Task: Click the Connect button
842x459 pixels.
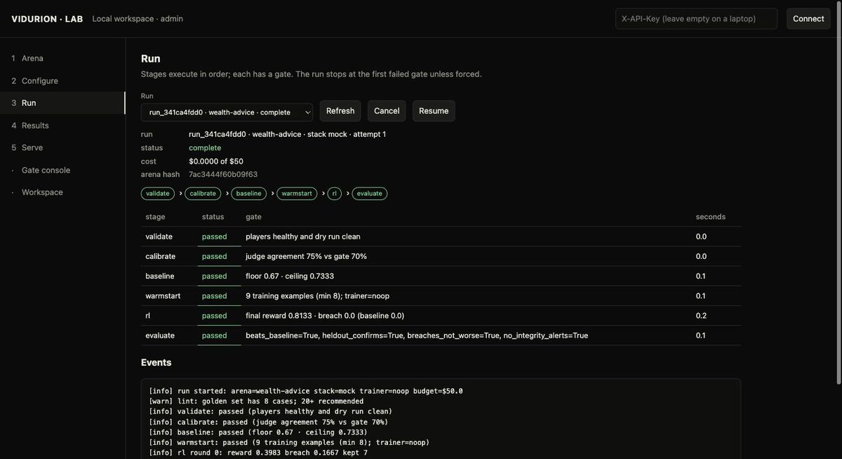Action: [x=808, y=19]
